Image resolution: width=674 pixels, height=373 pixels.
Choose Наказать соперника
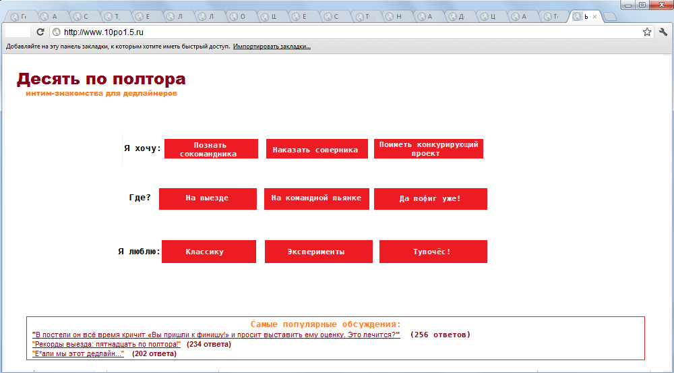pyautogui.click(x=317, y=149)
